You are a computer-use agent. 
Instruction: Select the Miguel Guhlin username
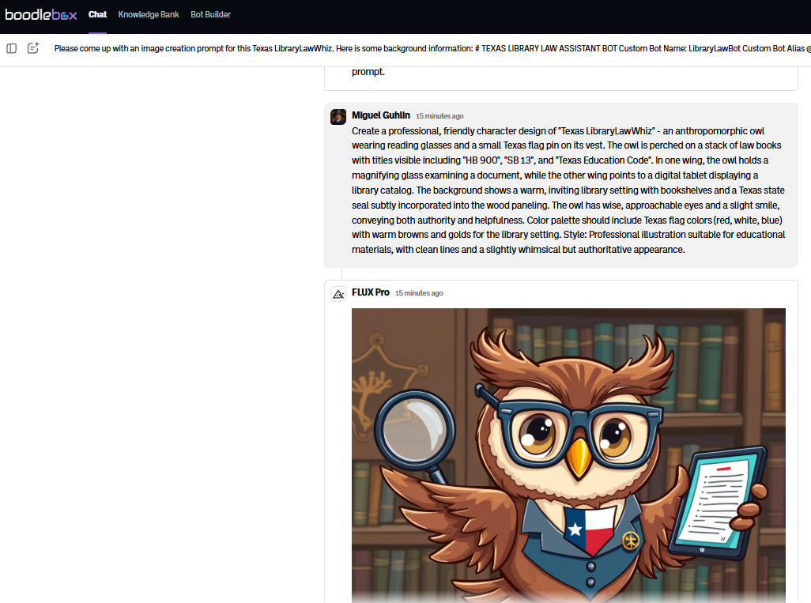(x=381, y=115)
